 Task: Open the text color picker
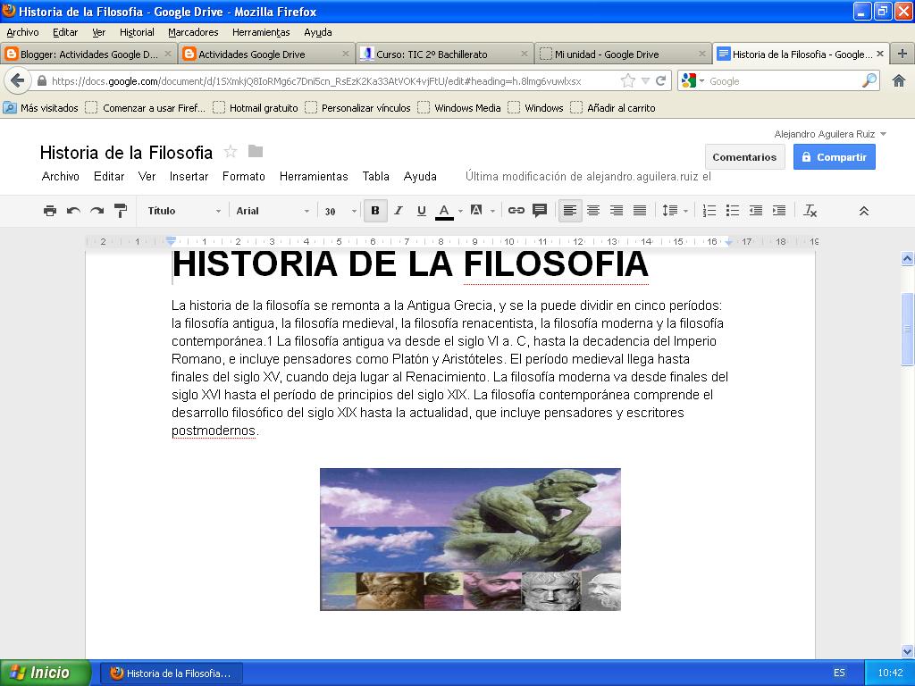[445, 211]
